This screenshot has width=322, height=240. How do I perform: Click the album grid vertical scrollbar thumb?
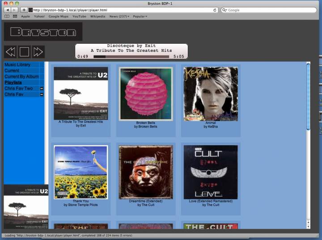pos(308,97)
